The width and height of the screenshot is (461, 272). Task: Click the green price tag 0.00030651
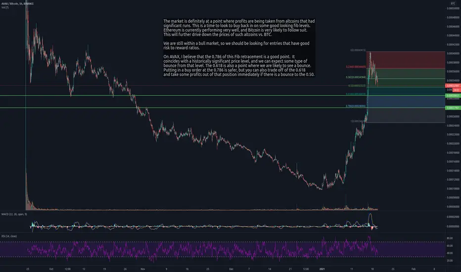[x=453, y=95]
